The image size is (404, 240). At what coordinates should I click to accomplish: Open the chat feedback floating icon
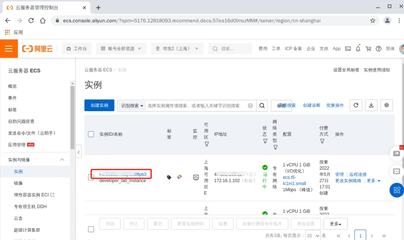396,172
